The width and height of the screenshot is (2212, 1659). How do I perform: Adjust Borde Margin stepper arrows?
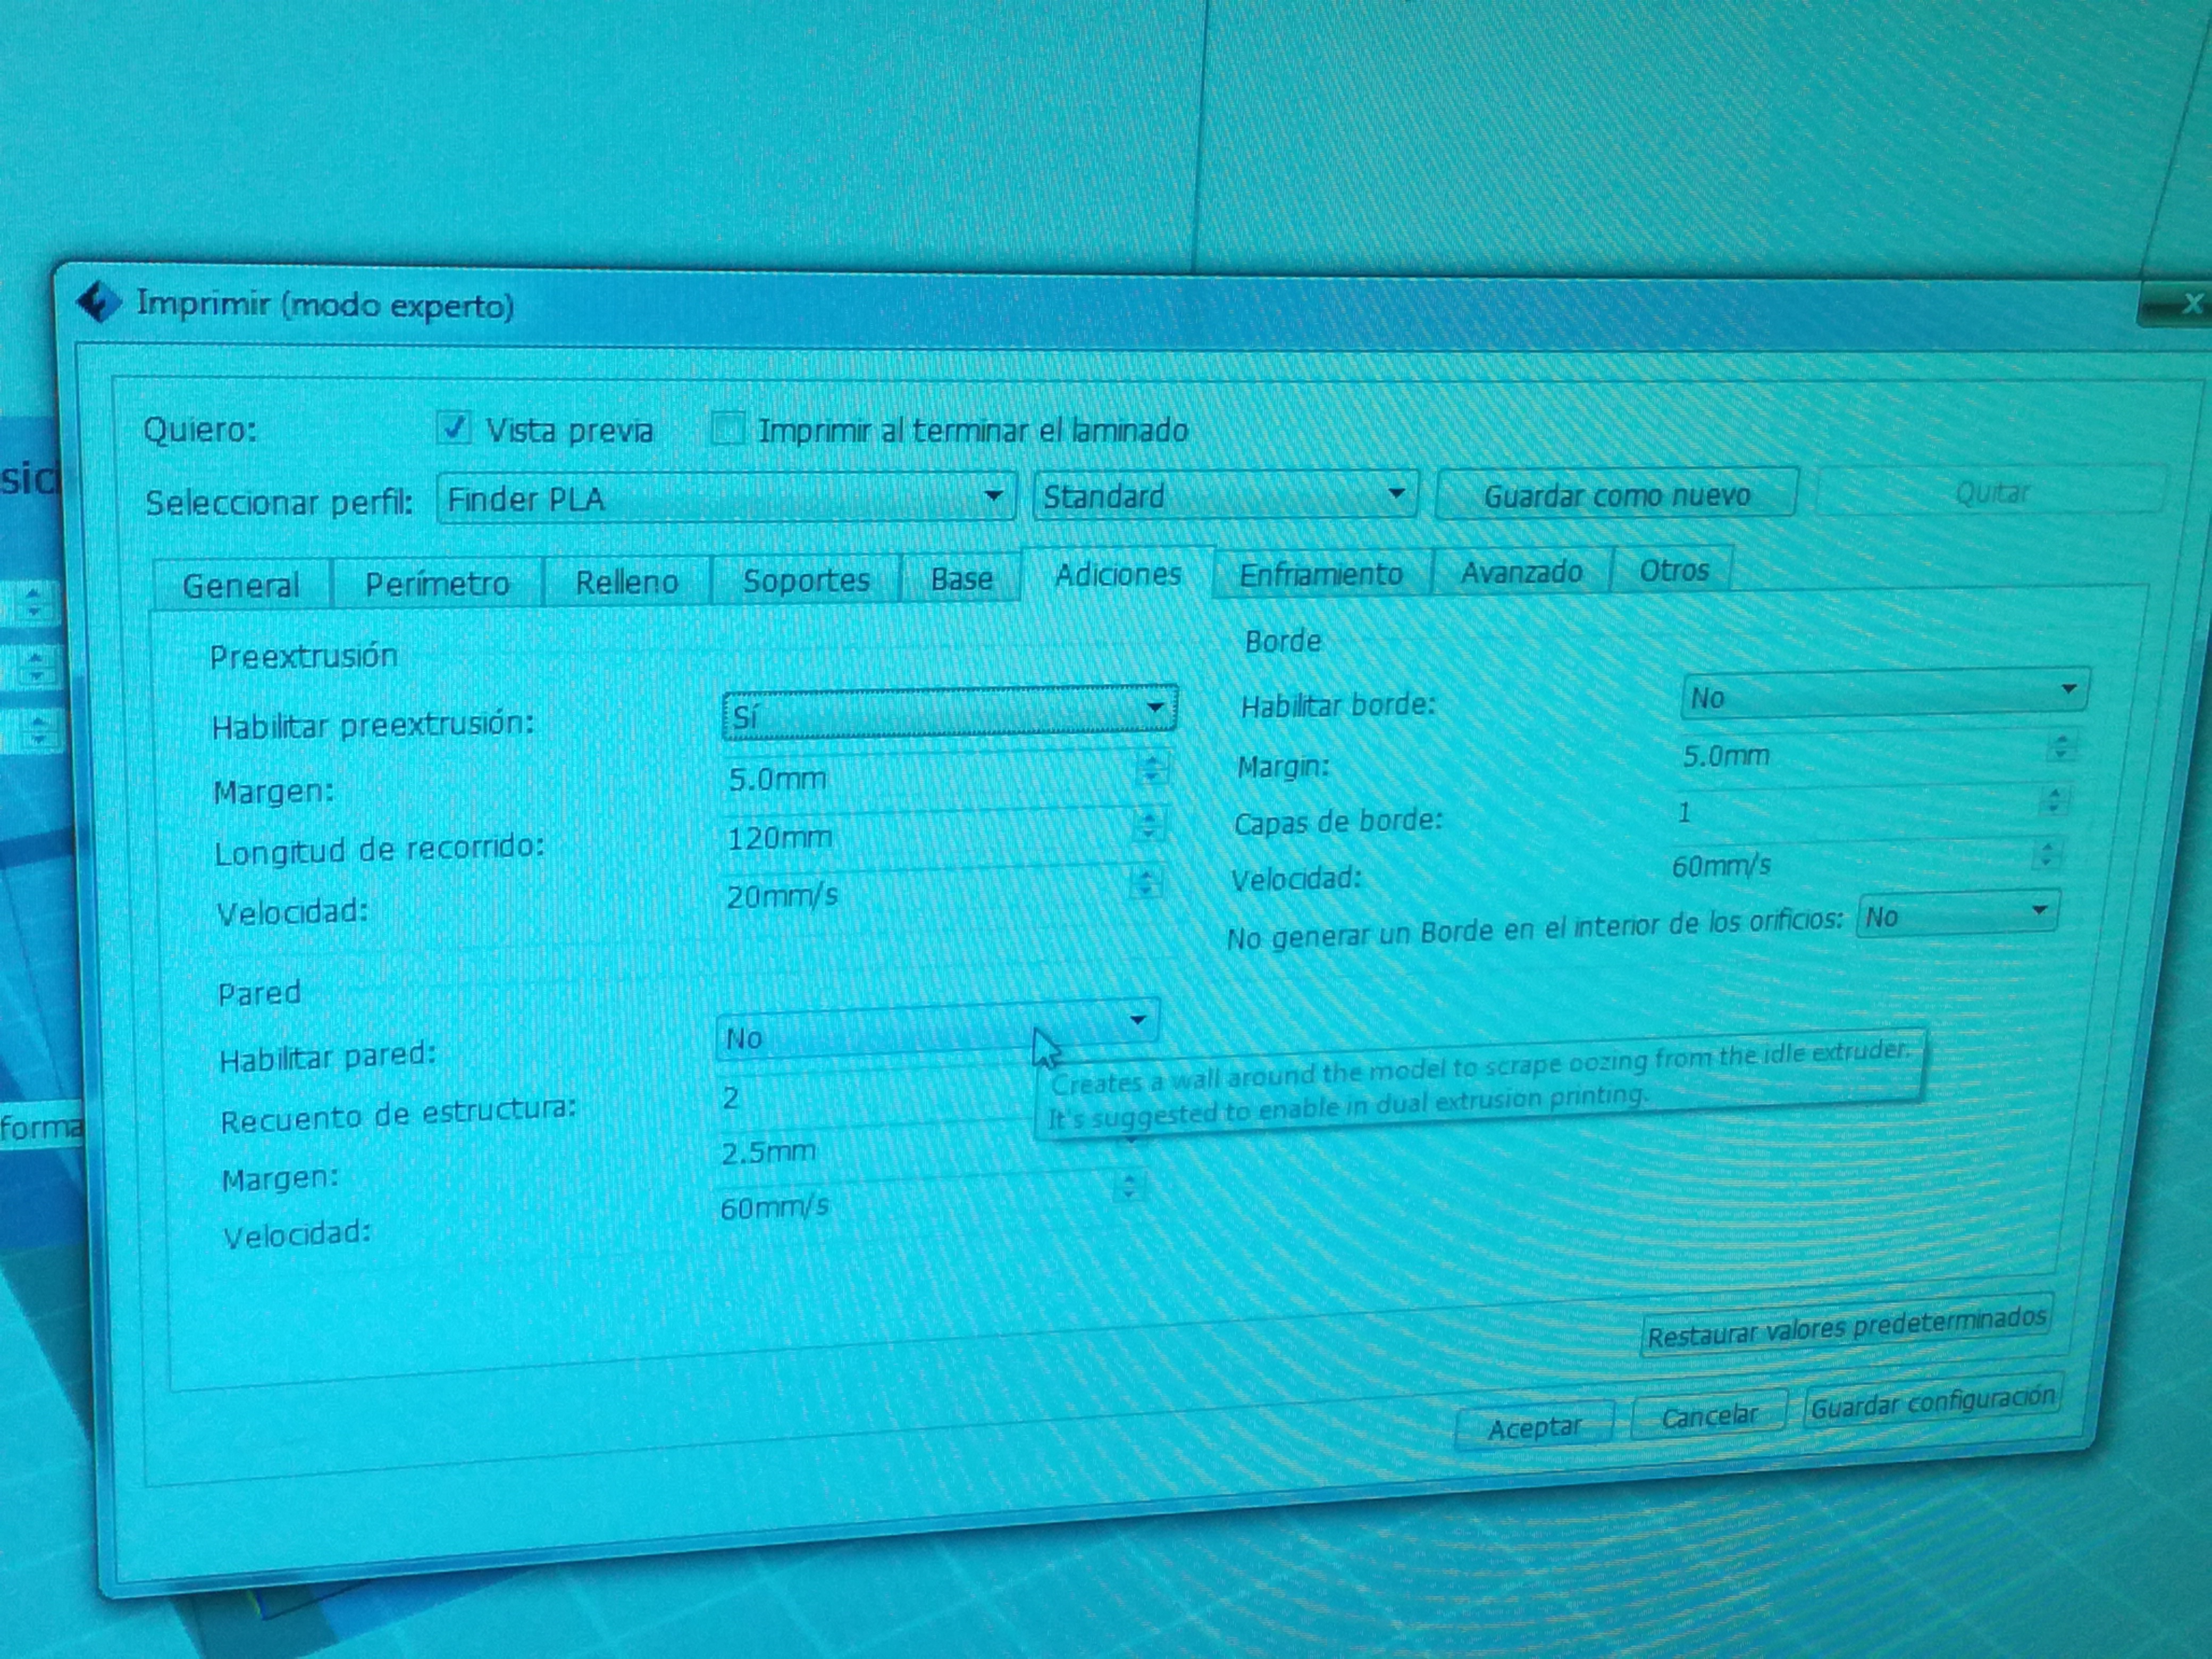click(x=2060, y=747)
